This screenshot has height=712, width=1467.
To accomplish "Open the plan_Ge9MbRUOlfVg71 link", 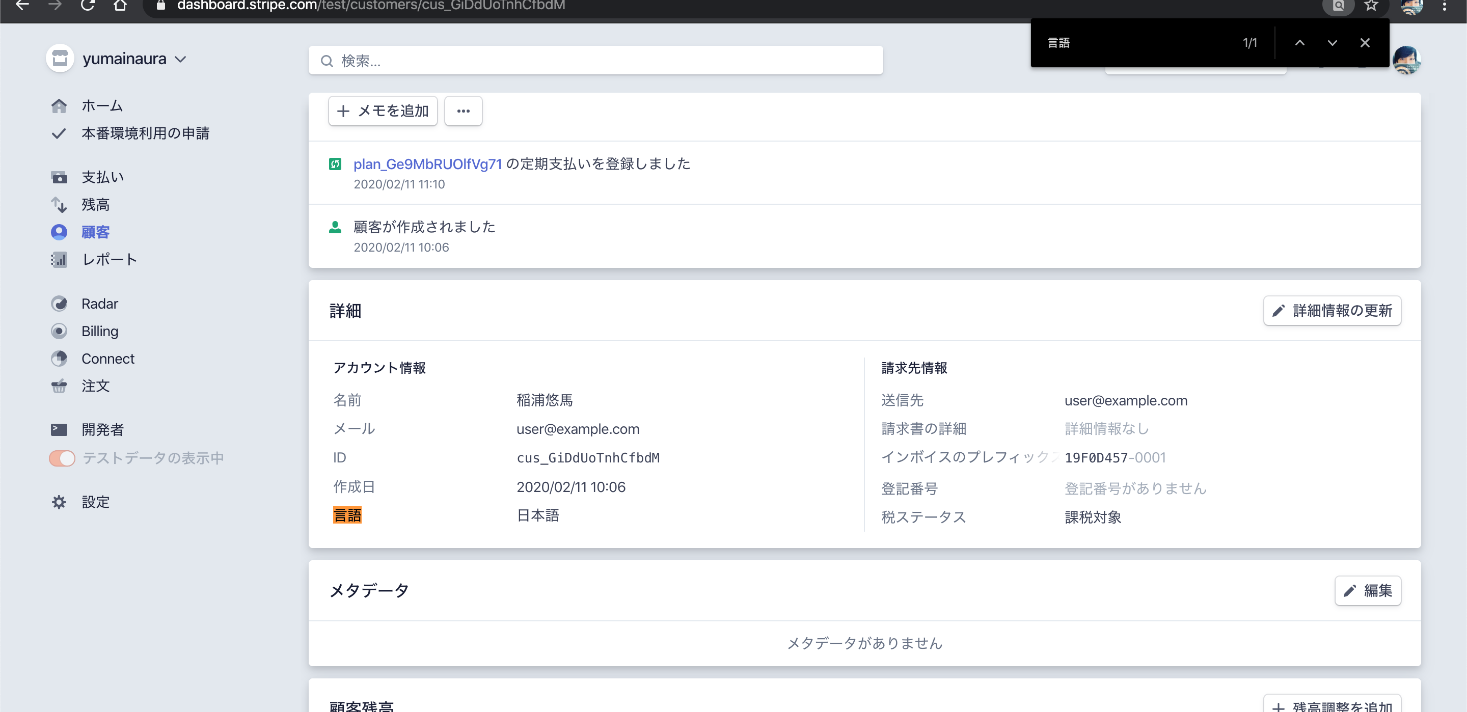I will 427,164.
